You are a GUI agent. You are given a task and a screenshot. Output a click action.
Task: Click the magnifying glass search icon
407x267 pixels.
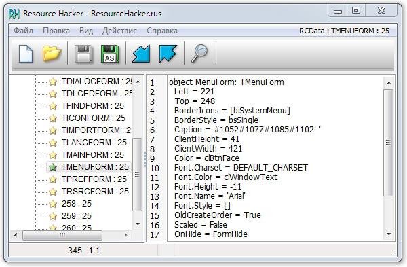pos(199,54)
